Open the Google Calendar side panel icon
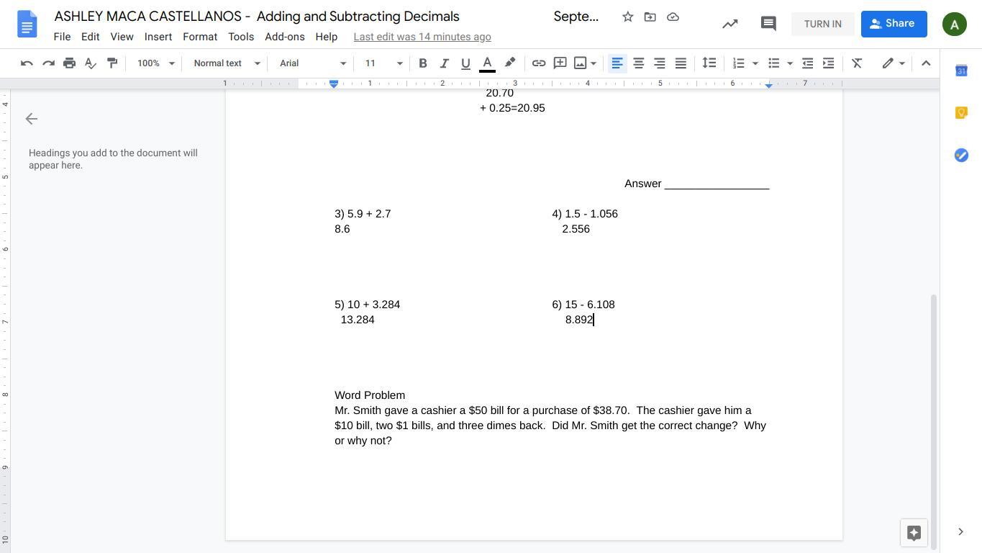This screenshot has height=553, width=982. (x=961, y=71)
